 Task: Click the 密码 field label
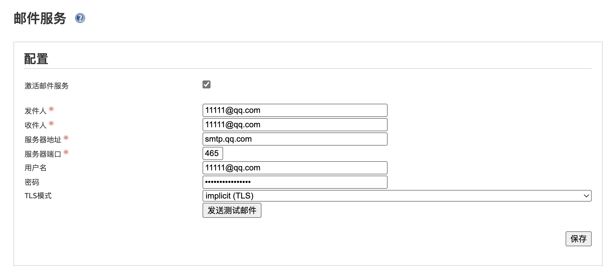(32, 182)
